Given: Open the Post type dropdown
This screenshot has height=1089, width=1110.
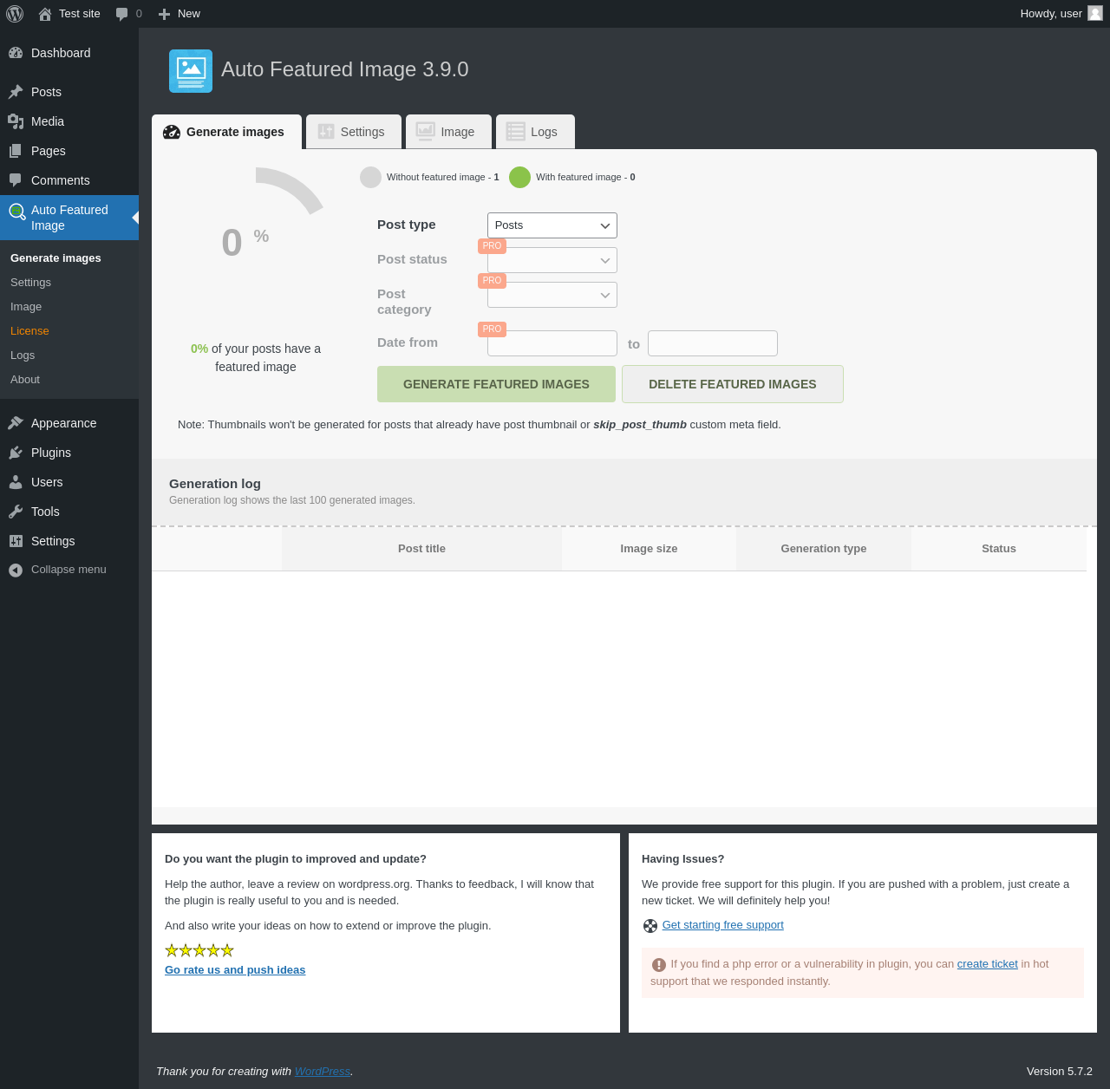Looking at the screenshot, I should [x=552, y=225].
